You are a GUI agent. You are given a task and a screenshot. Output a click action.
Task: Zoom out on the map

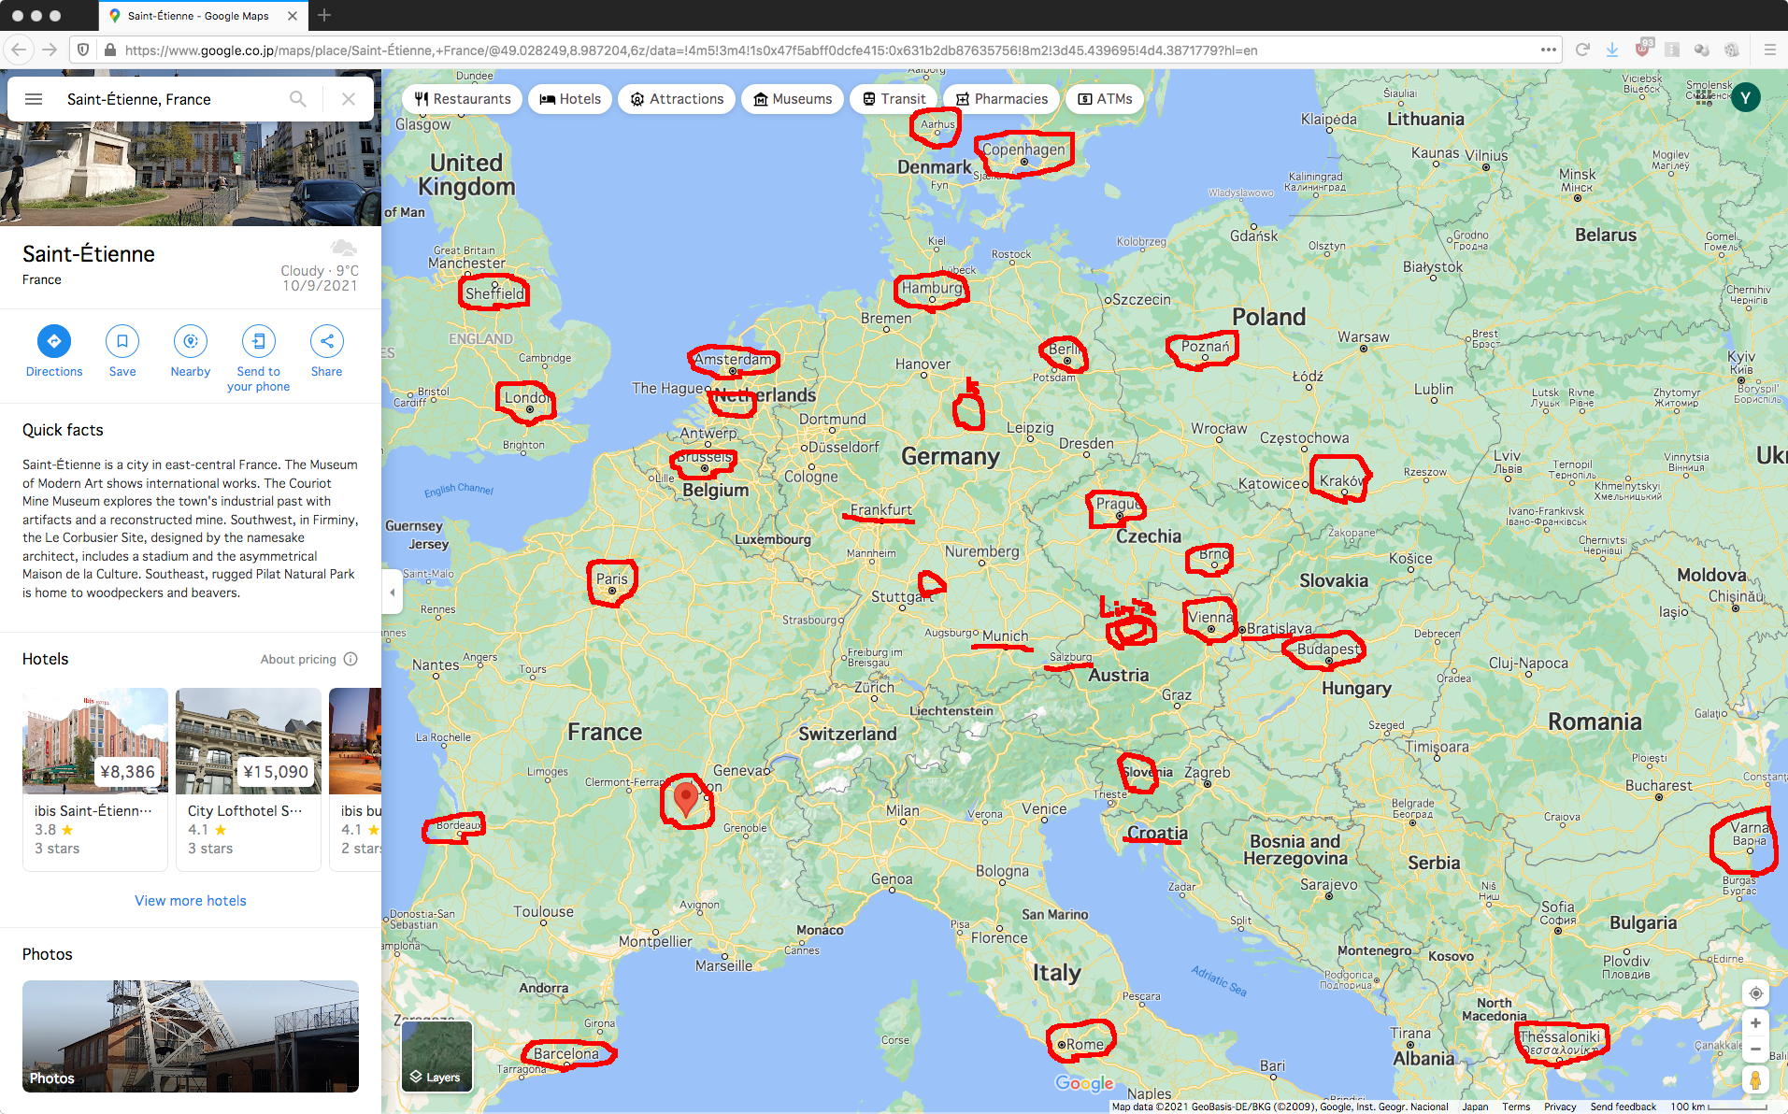pyautogui.click(x=1755, y=1050)
